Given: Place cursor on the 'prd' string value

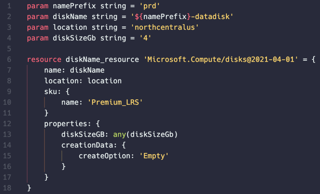Looking at the screenshot, I should pyautogui.click(x=150, y=6).
